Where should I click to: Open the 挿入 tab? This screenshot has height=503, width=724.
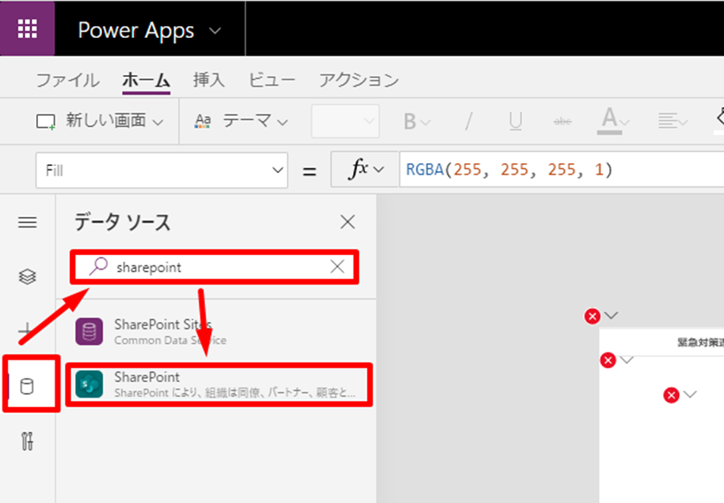208,80
